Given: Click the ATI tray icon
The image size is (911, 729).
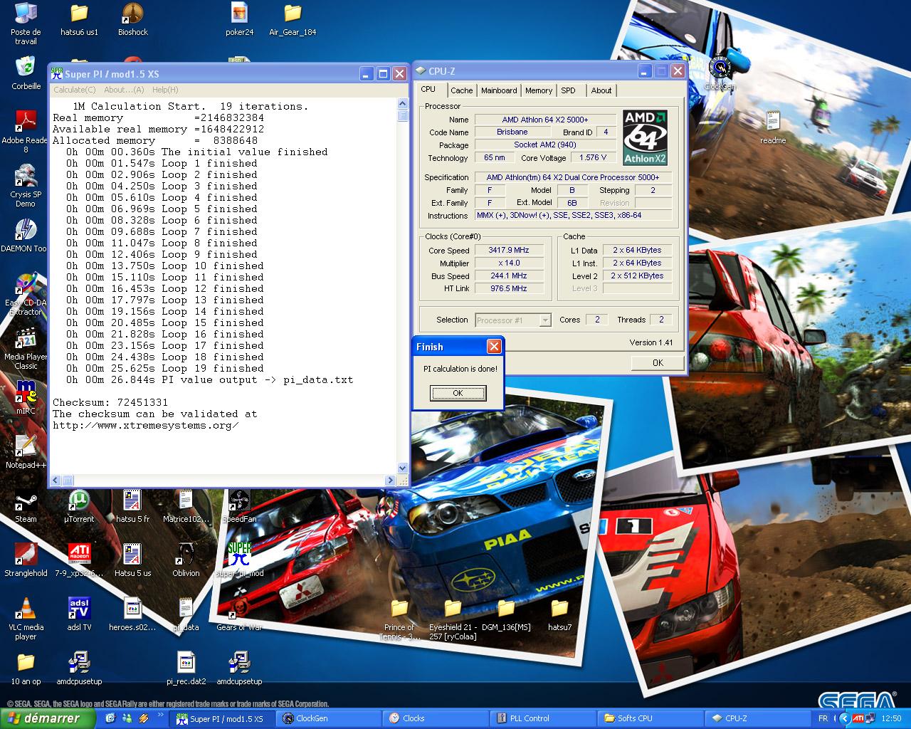Looking at the screenshot, I should [858, 718].
